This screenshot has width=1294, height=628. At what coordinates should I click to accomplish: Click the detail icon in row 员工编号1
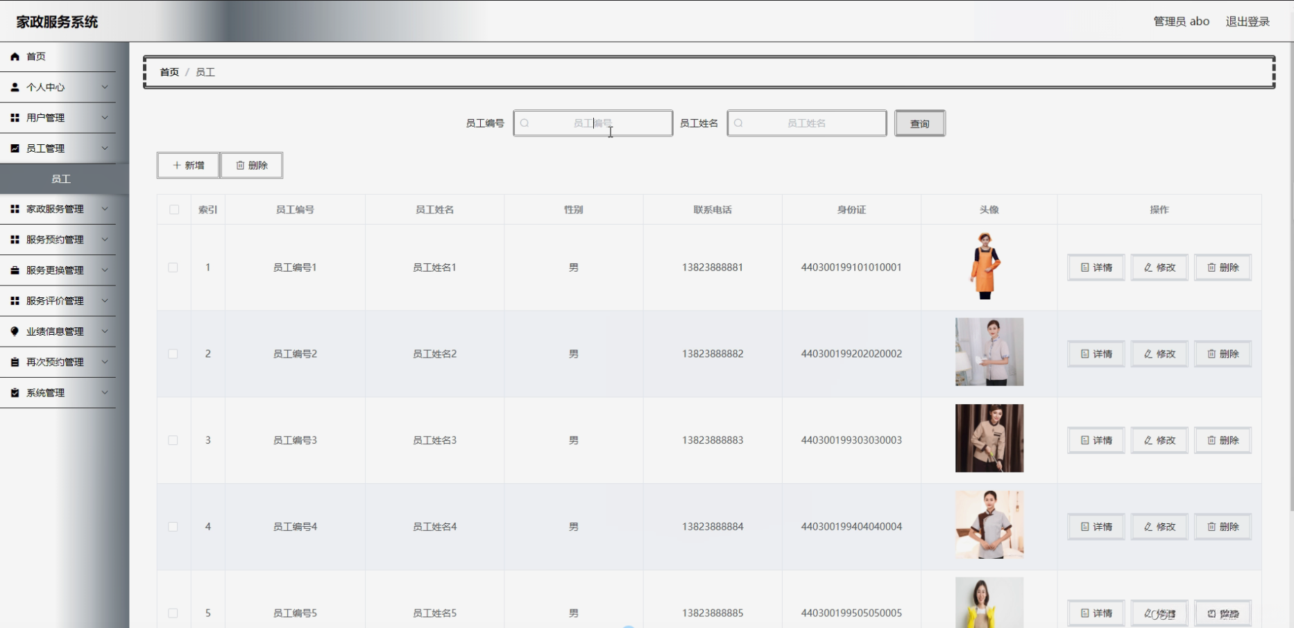(x=1084, y=268)
